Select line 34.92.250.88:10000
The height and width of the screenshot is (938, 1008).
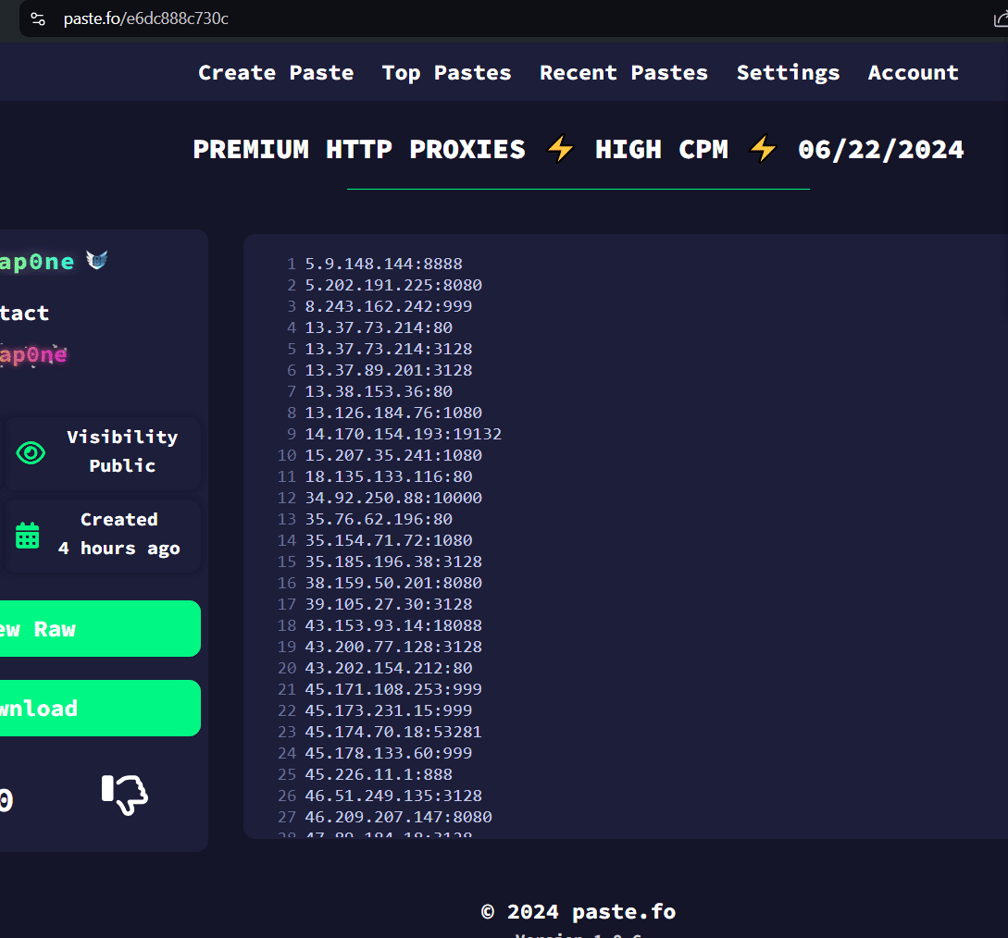click(393, 498)
